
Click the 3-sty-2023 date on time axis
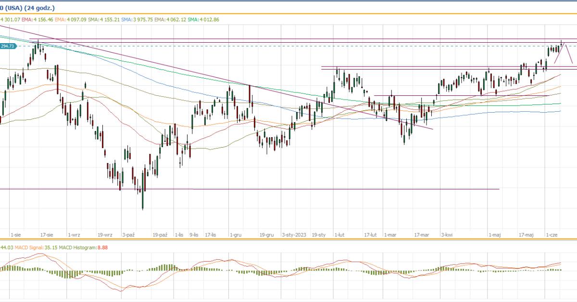point(294,235)
